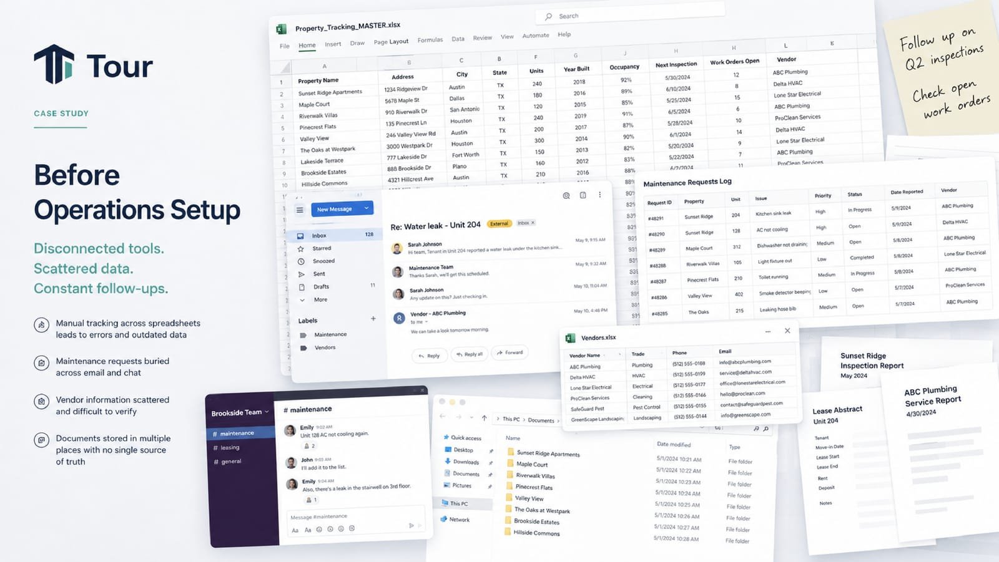Click the Excel icon beside Property_Tracking_MASTER.xlsx
The image size is (999, 562).
(x=282, y=29)
